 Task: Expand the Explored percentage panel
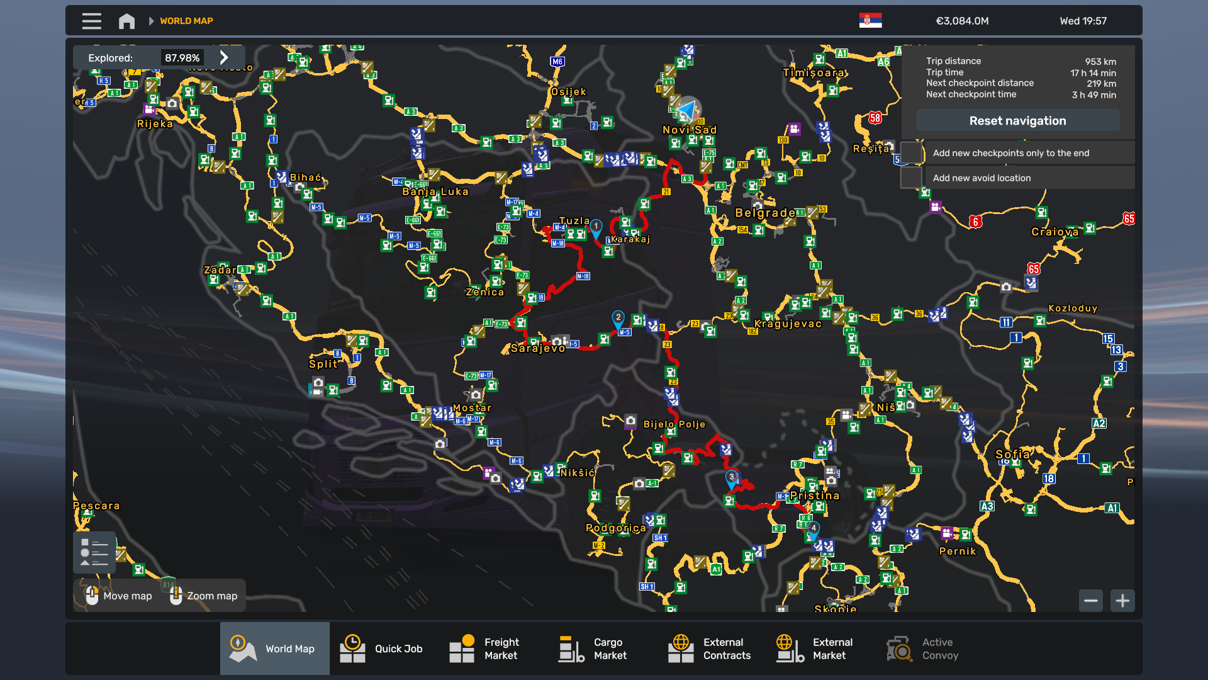pos(224,58)
